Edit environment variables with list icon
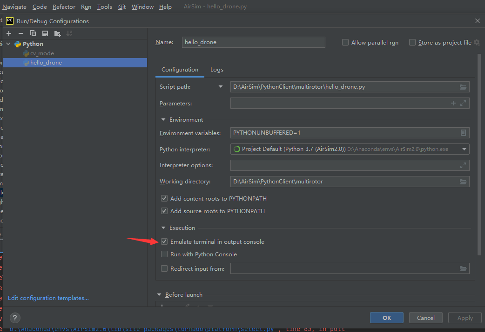 tap(463, 133)
